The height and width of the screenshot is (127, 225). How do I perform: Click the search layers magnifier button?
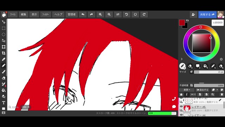(x=213, y=95)
